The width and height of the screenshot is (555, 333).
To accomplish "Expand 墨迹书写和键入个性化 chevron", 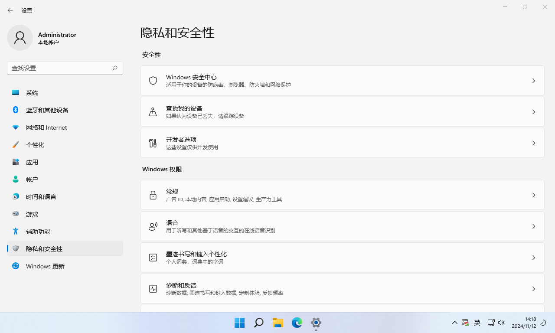I will click(534, 258).
